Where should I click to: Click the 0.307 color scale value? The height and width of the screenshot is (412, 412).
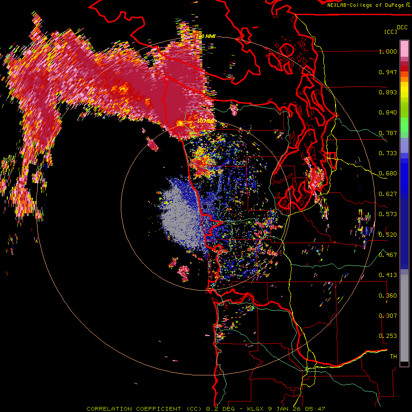pyautogui.click(x=388, y=316)
